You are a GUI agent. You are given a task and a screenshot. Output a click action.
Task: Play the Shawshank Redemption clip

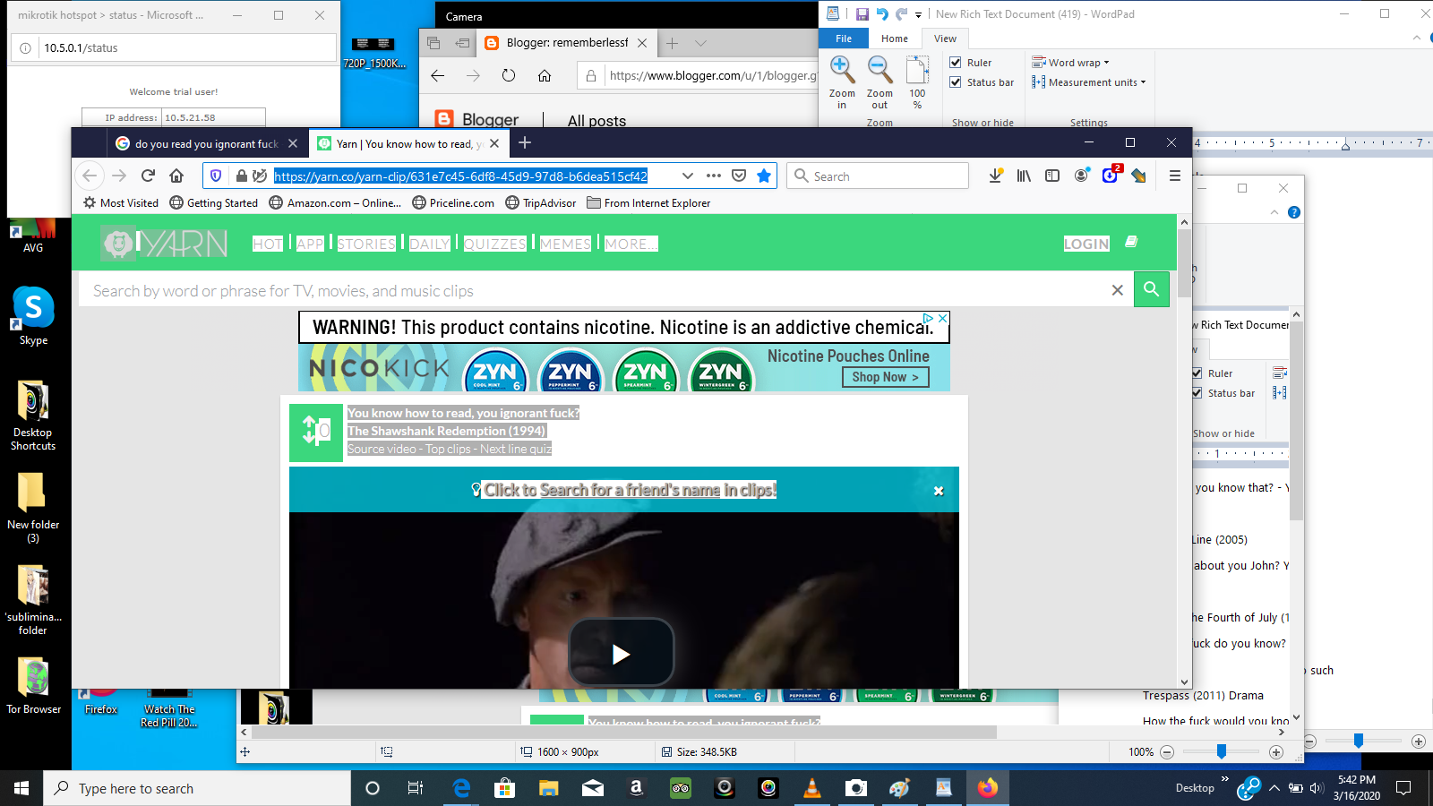pos(621,653)
